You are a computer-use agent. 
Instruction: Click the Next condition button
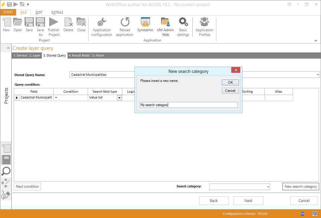(27, 187)
